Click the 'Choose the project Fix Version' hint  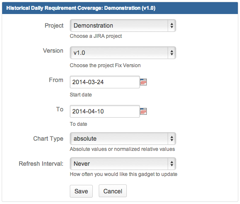point(105,65)
